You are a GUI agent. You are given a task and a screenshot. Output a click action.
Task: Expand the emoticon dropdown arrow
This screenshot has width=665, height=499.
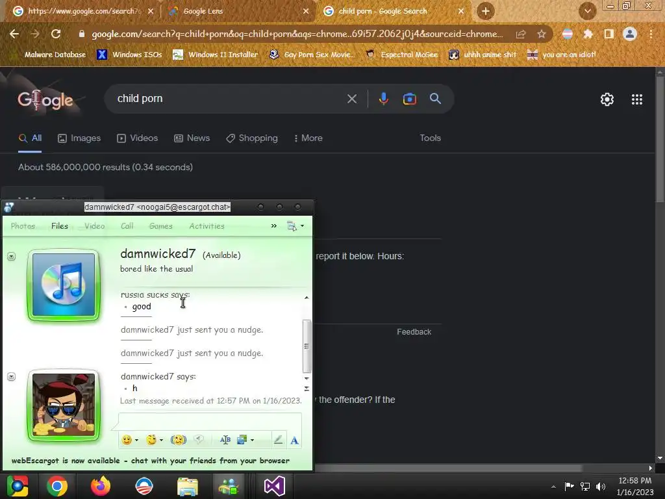click(136, 440)
